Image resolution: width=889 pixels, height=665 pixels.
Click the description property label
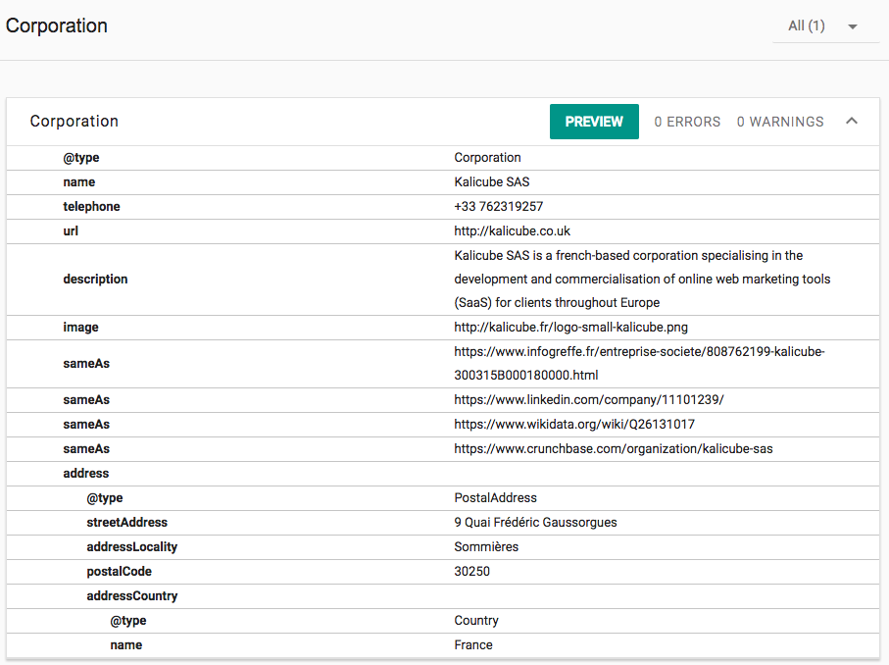[x=95, y=279]
